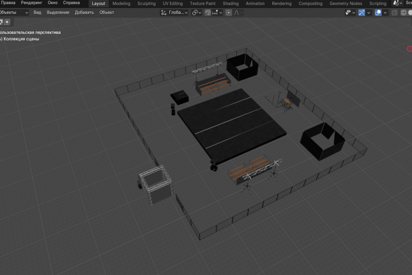Open the Справка menu
The height and width of the screenshot is (275, 412).
pyautogui.click(x=71, y=3)
